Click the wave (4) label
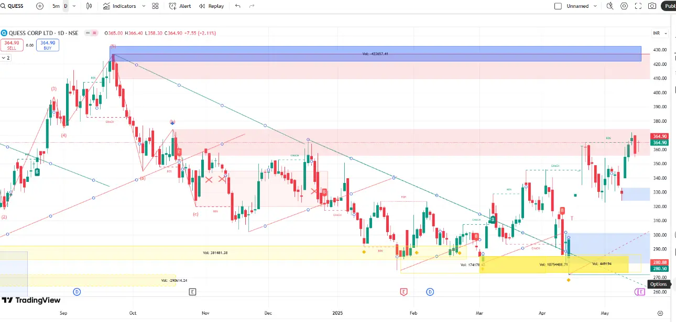This screenshot has height=322, width=676. coord(63,135)
